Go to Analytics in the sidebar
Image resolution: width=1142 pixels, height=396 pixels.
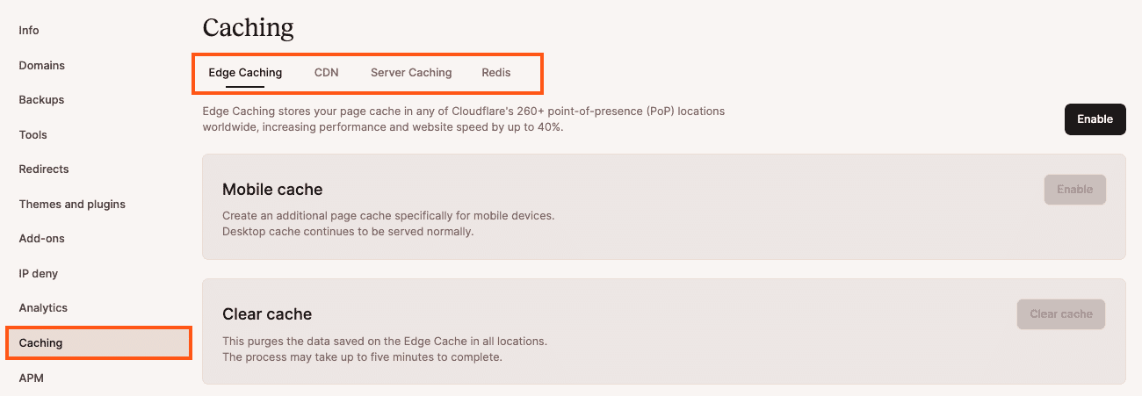[x=43, y=308]
